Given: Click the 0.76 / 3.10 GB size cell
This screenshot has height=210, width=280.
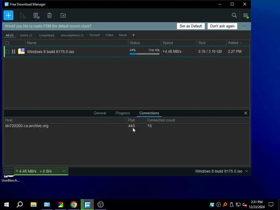Looking at the screenshot, I should click(x=210, y=52).
